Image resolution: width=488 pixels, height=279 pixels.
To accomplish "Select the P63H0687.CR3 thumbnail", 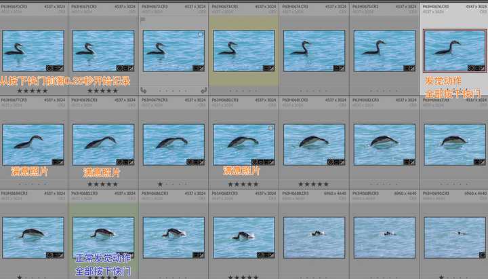I will coord(244,238).
